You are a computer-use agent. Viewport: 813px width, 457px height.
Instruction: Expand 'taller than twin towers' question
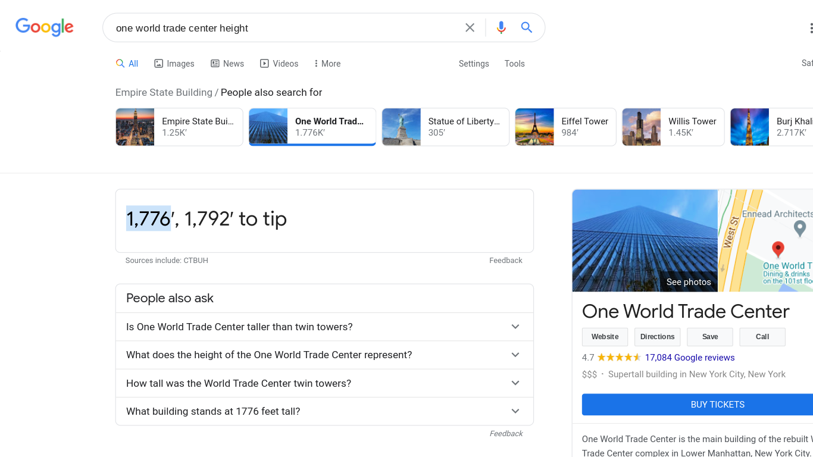pyautogui.click(x=324, y=327)
